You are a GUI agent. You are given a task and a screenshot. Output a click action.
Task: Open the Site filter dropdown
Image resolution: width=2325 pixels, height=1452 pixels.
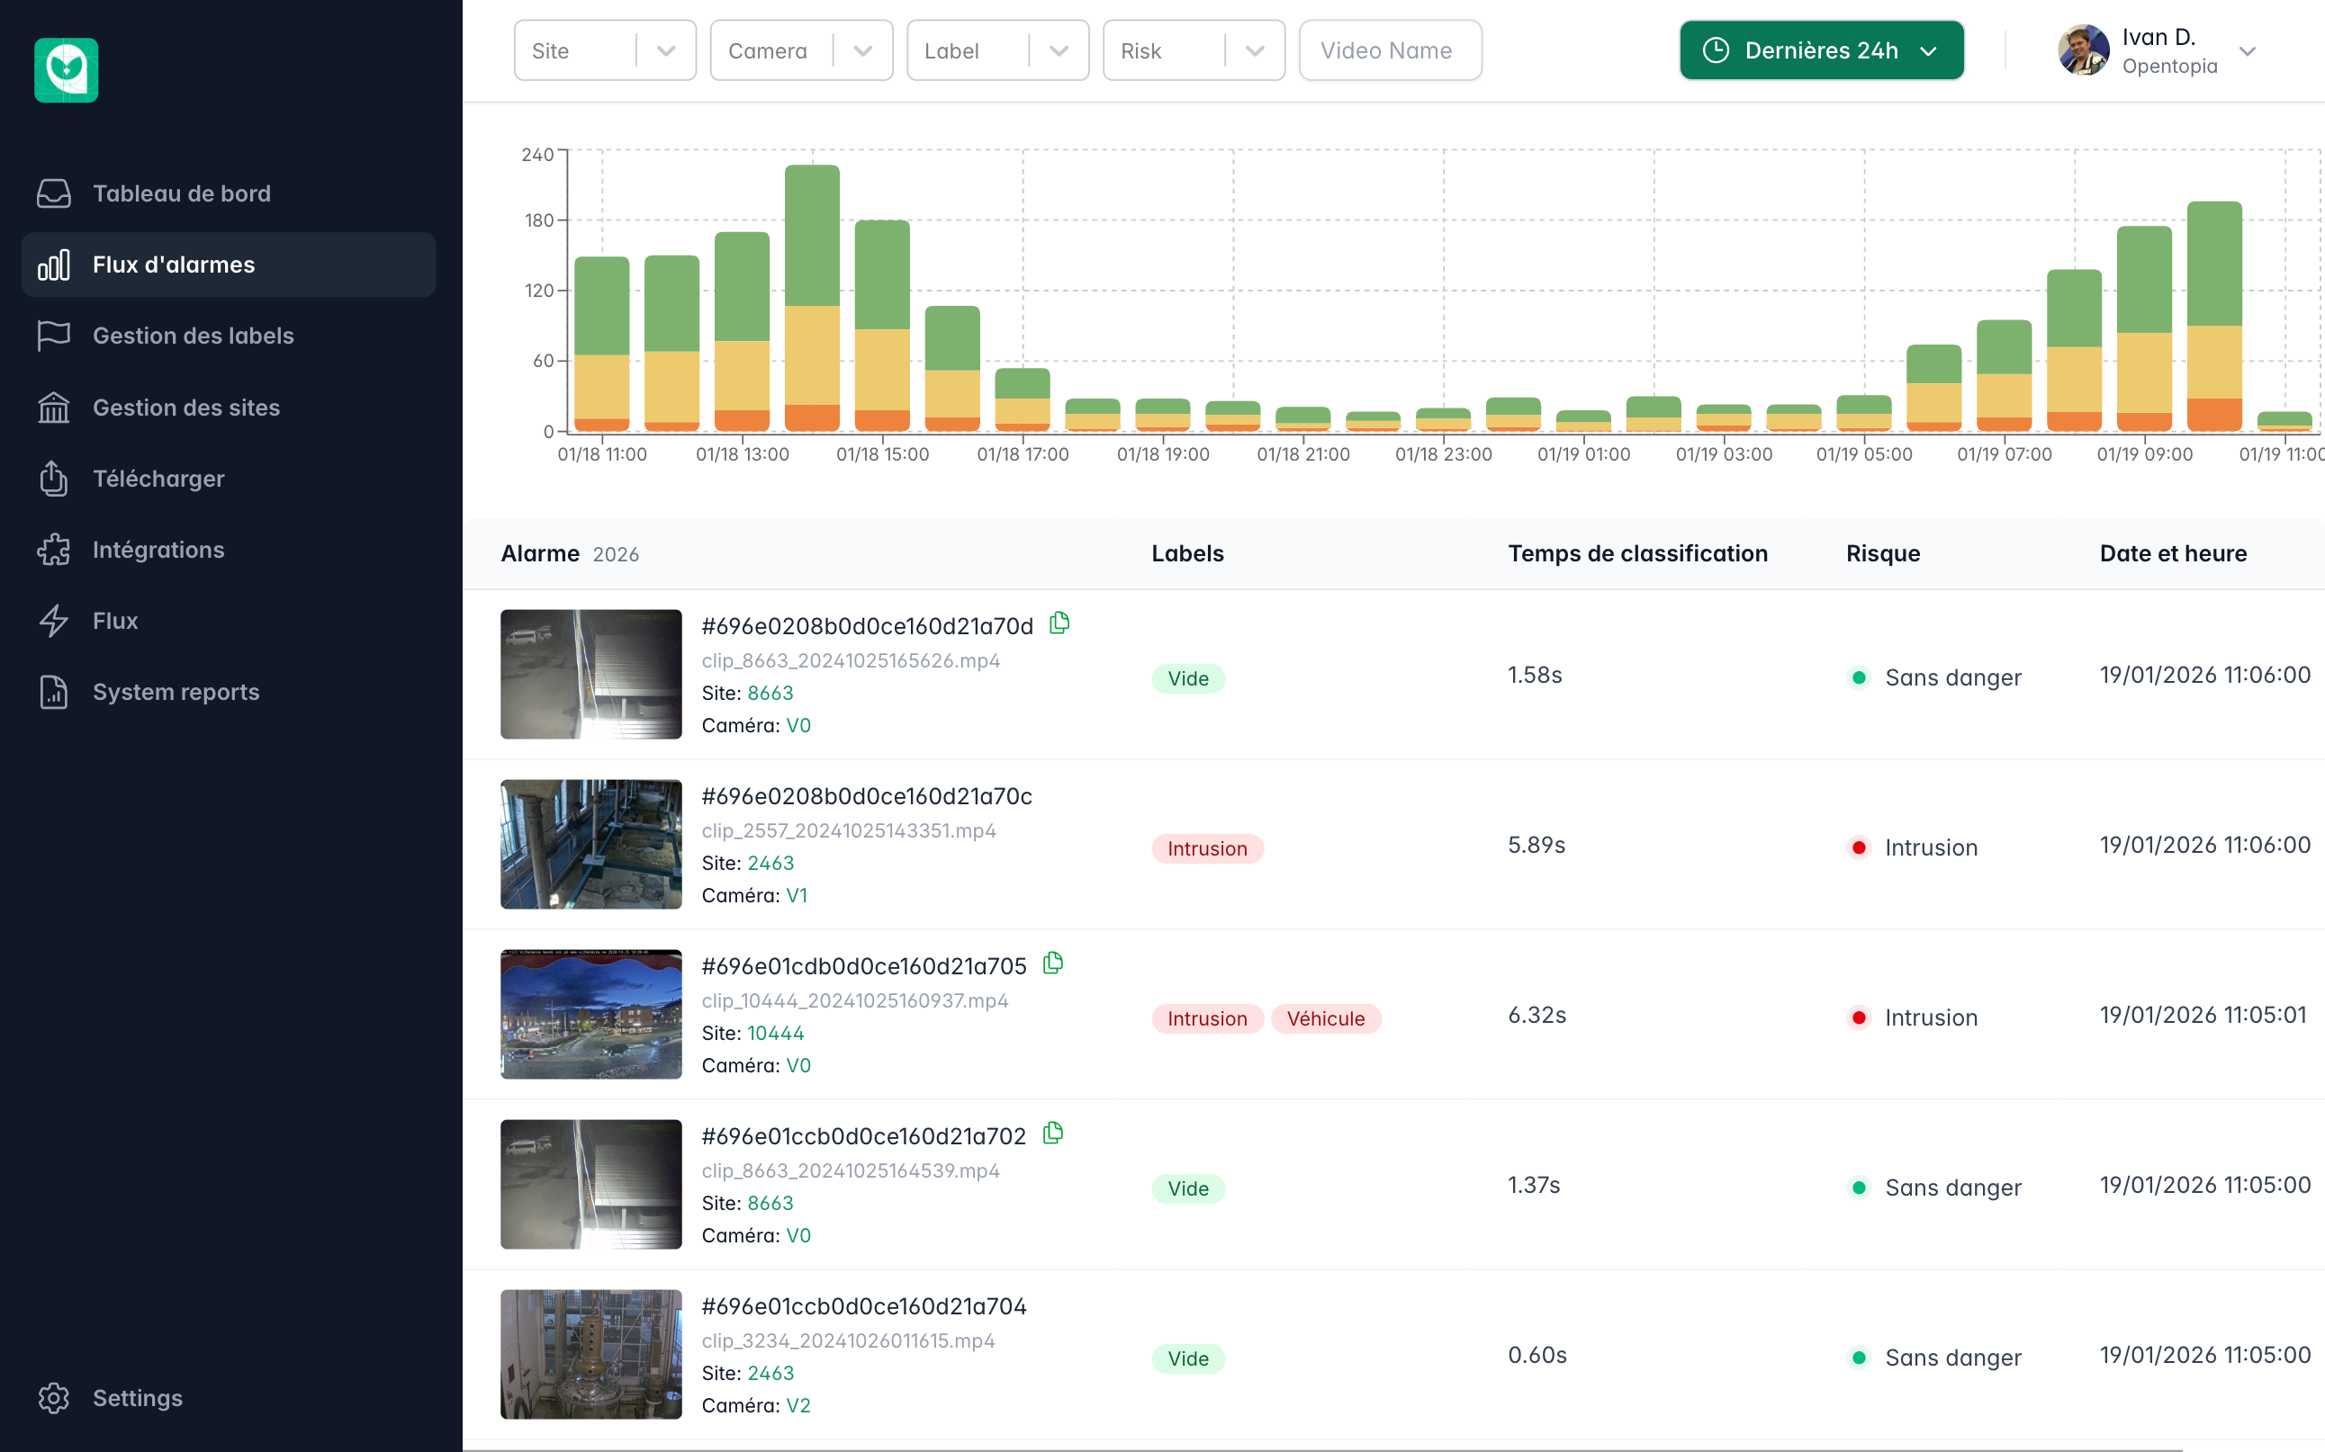tap(604, 50)
